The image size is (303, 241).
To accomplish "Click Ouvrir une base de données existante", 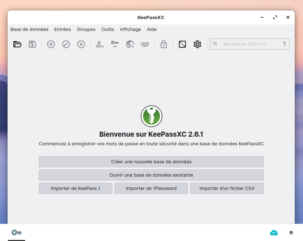I will click(x=151, y=175).
